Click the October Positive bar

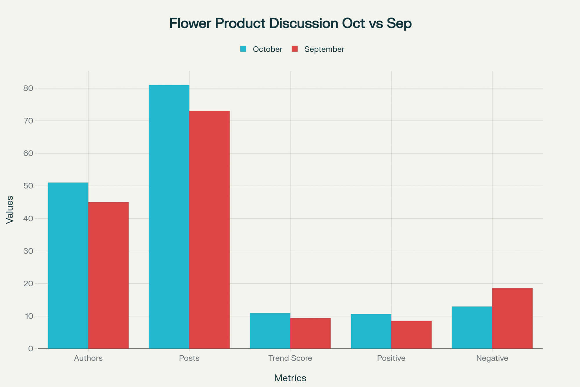(x=371, y=331)
